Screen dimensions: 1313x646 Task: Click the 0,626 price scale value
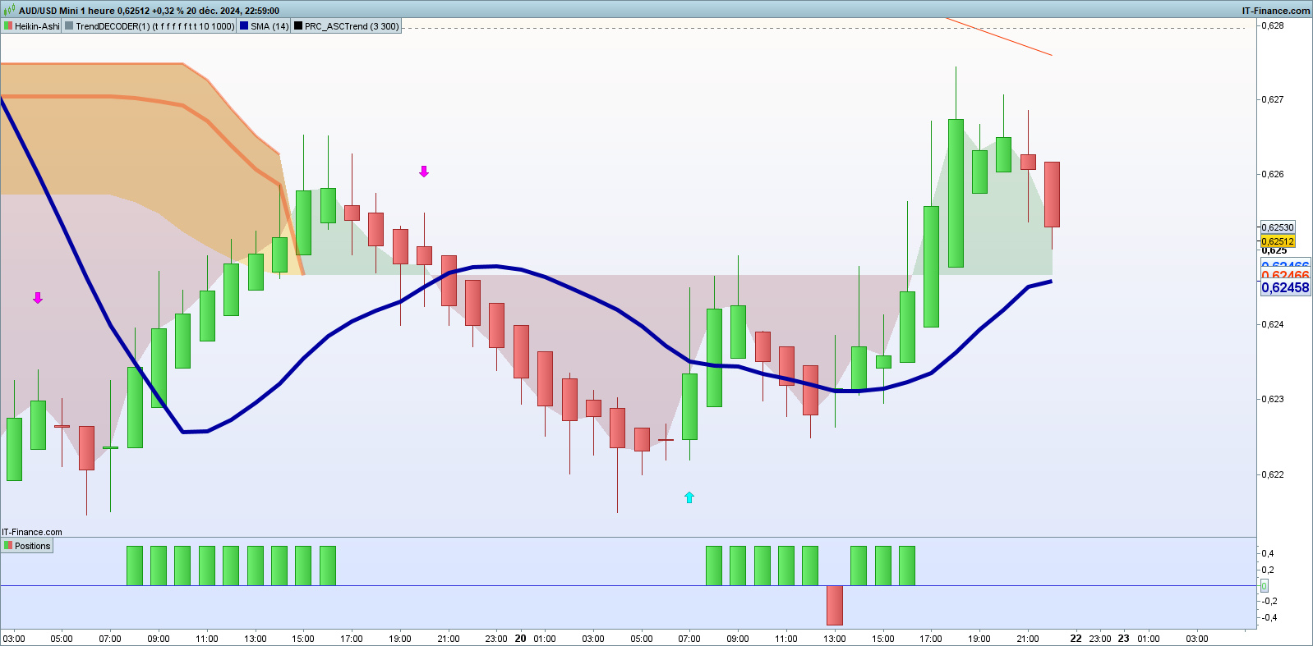click(x=1273, y=174)
